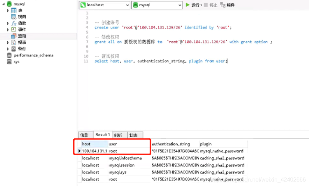Click the host column header

pos(95,144)
